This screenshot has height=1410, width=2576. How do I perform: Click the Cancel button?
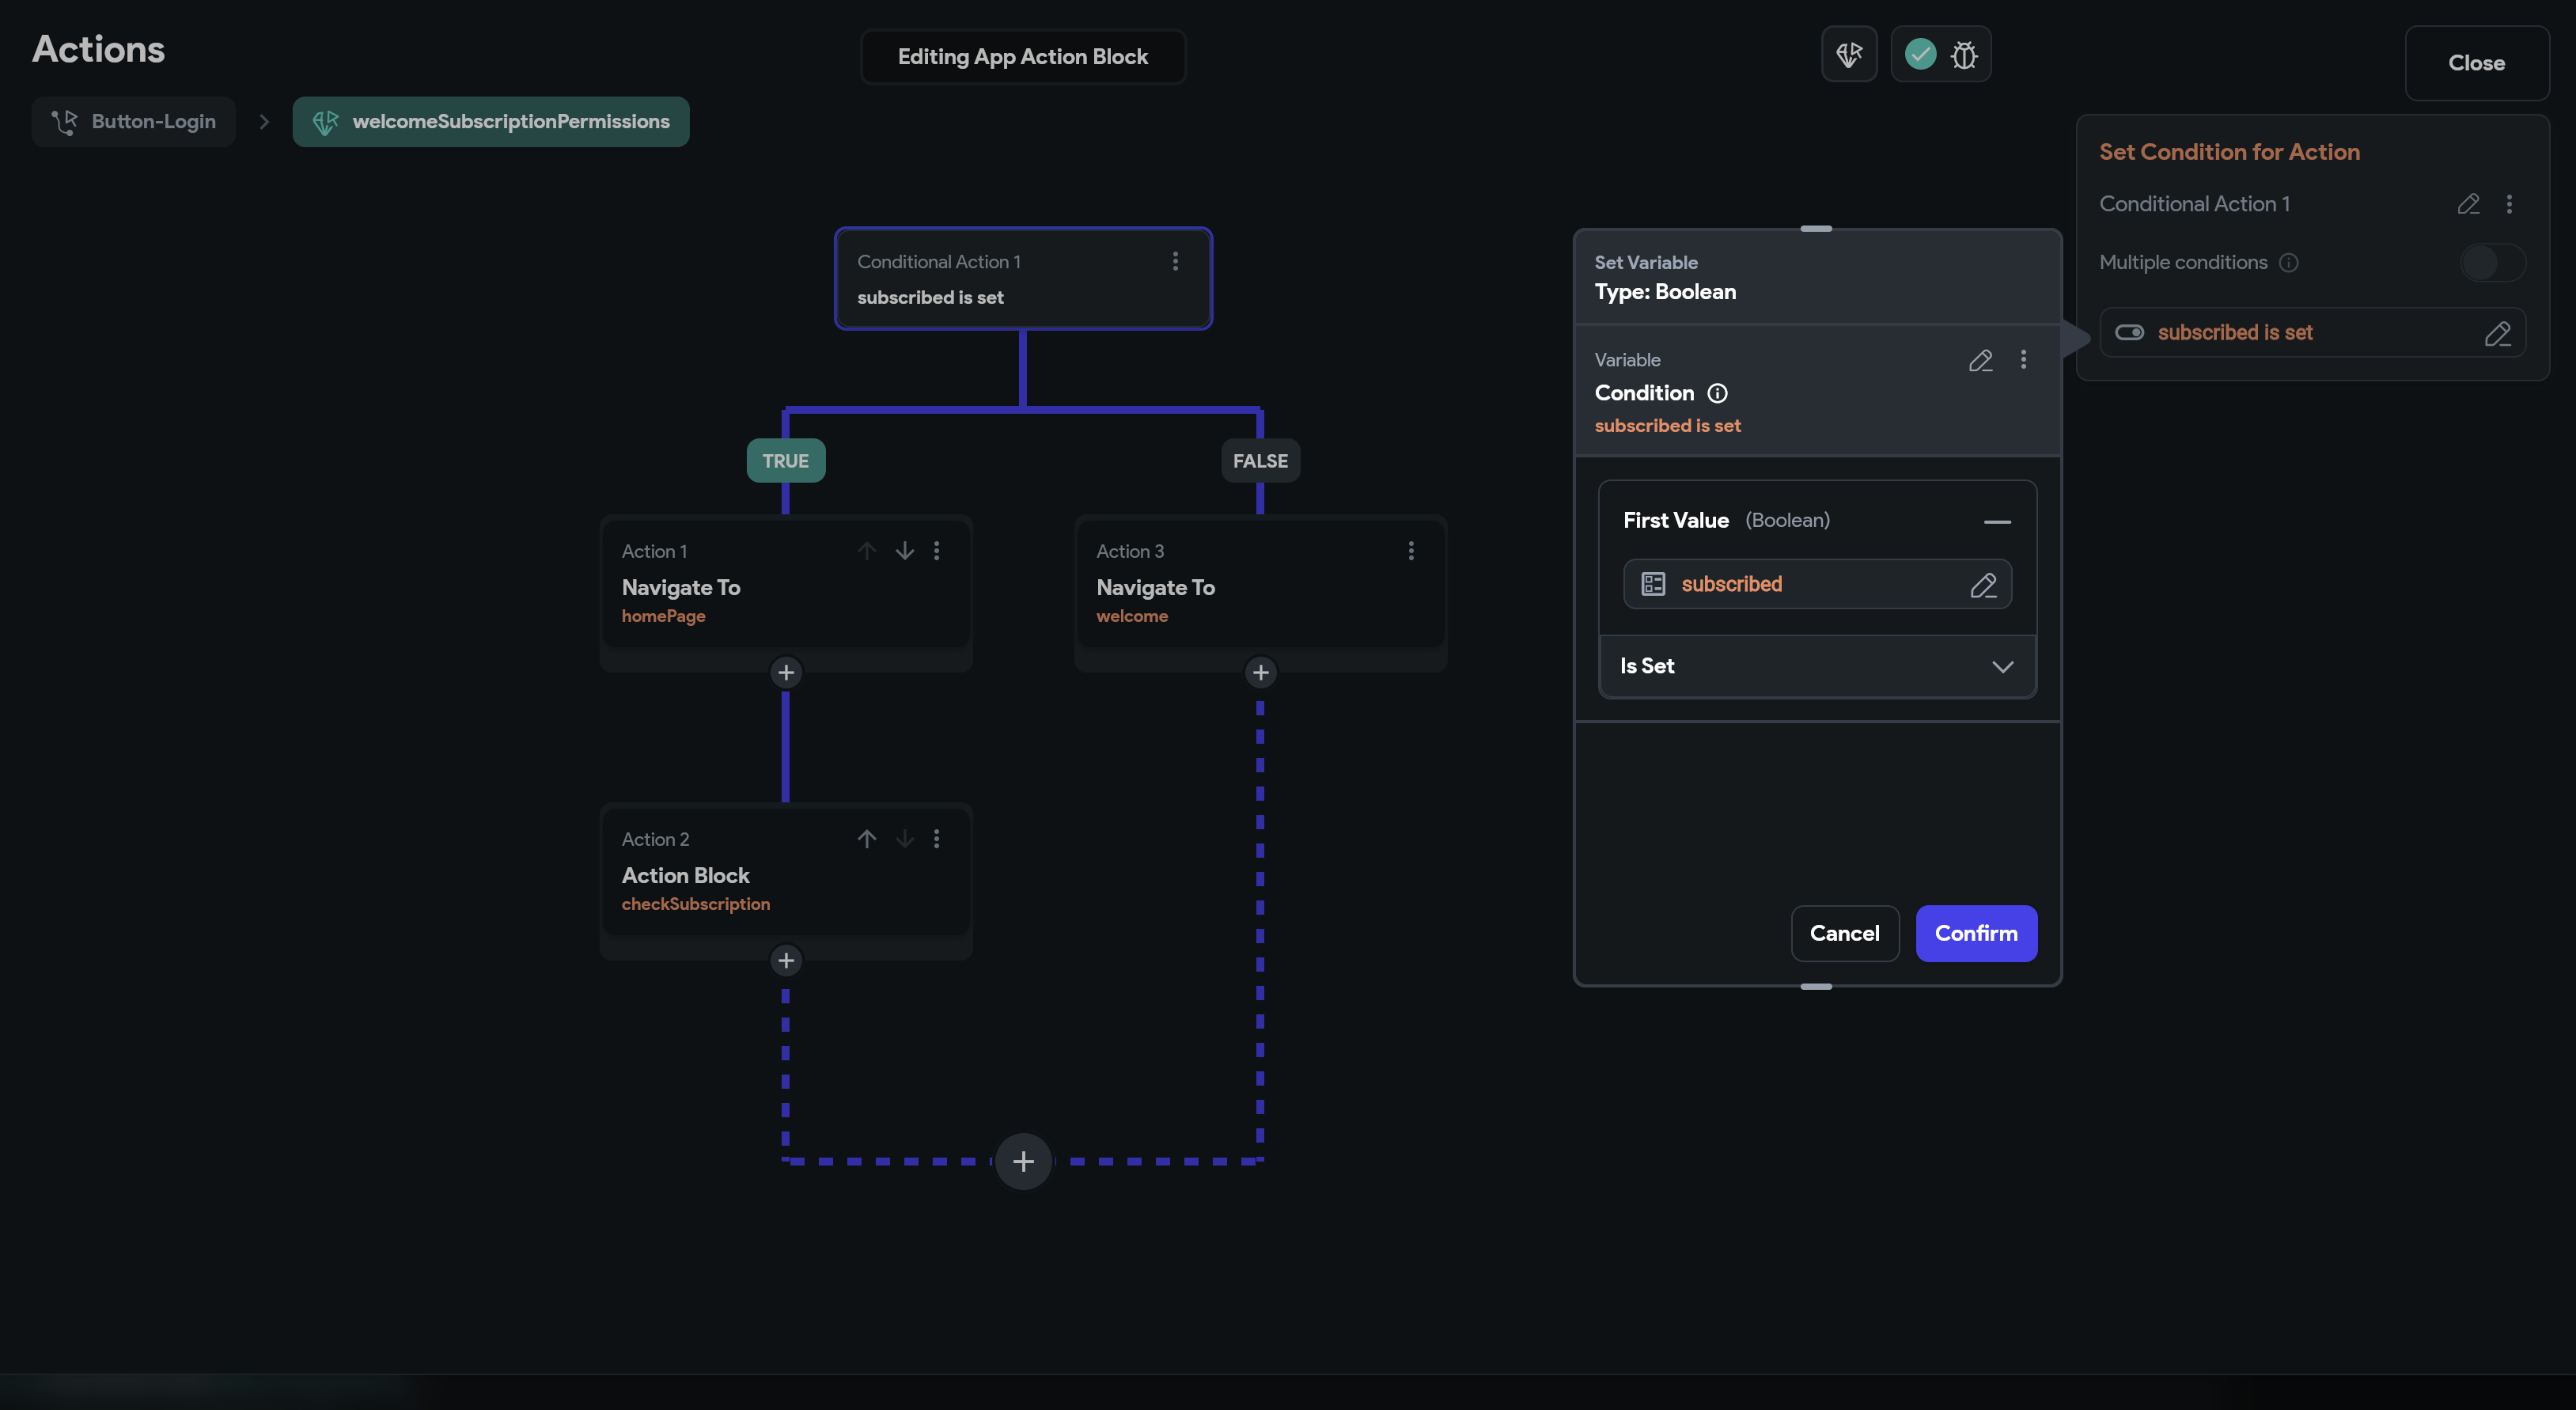1844,933
